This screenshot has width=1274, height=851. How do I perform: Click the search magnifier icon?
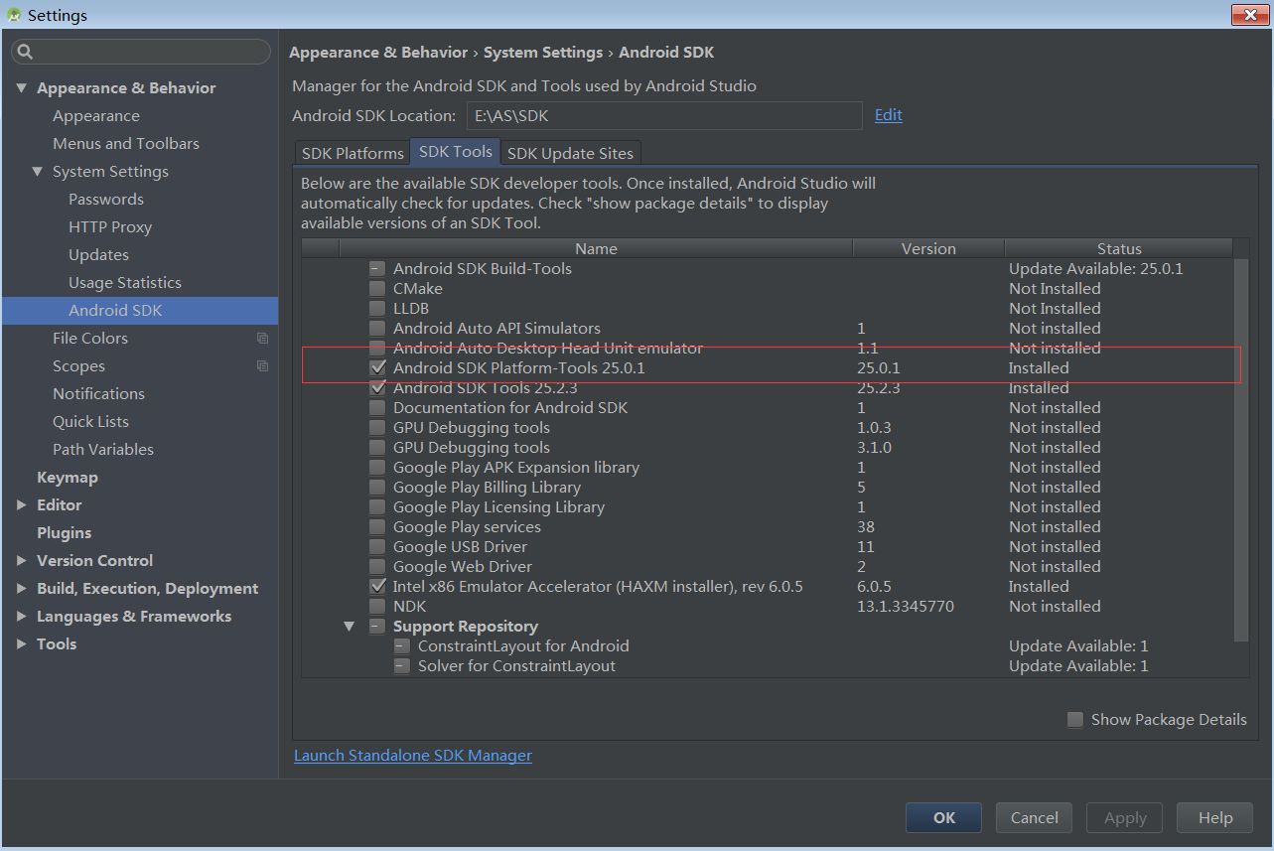pyautogui.click(x=26, y=52)
